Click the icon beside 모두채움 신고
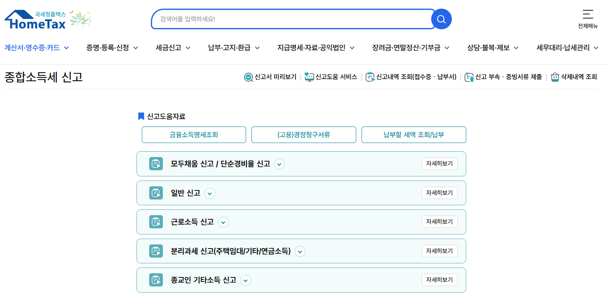Image resolution: width=606 pixels, height=298 pixels. pos(156,164)
